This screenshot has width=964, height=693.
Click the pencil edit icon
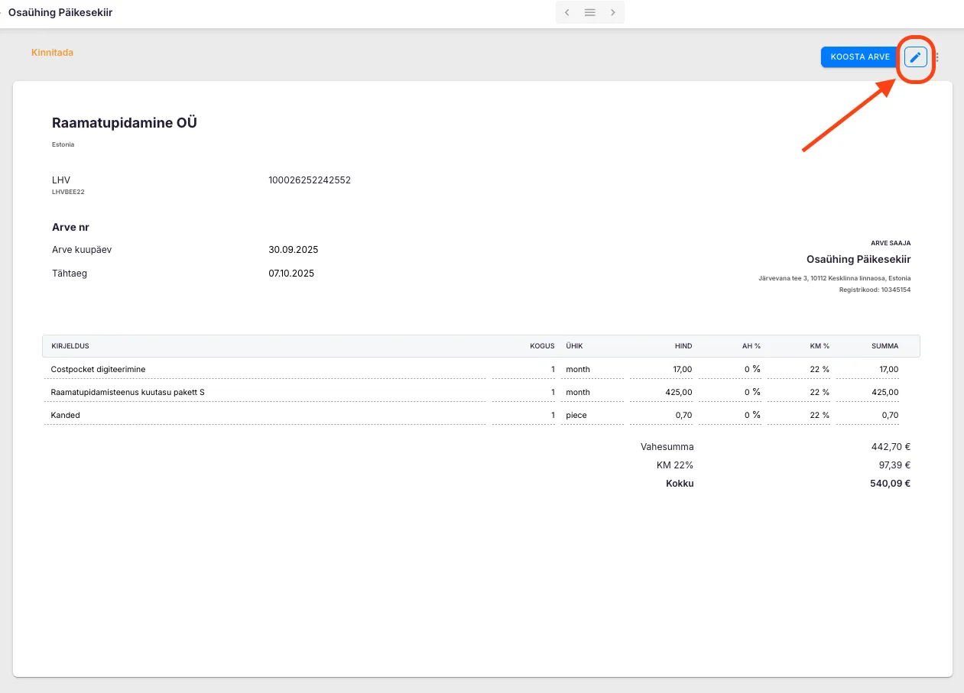click(x=915, y=57)
